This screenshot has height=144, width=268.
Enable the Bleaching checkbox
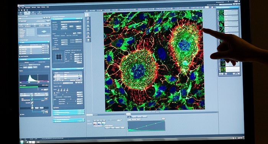(x=19, y=32)
